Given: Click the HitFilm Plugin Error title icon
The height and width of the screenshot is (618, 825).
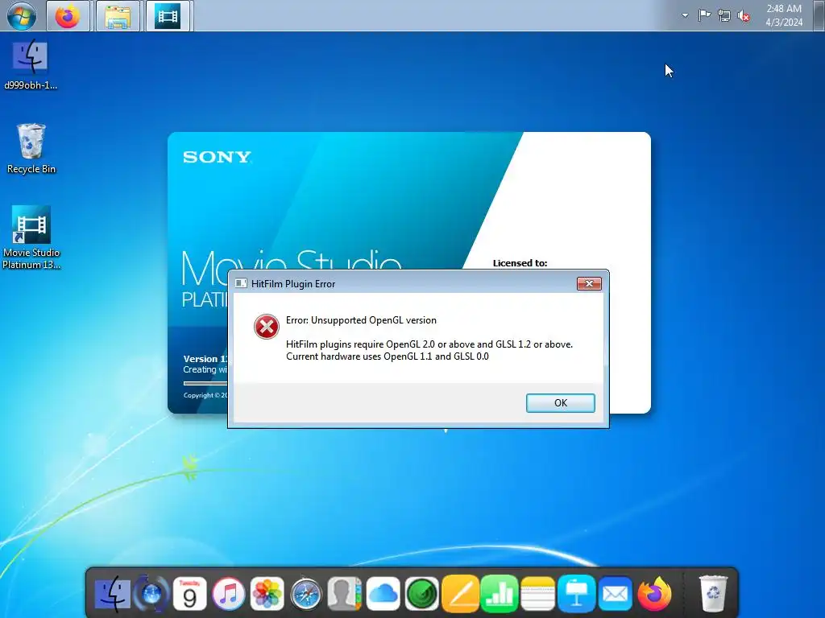Looking at the screenshot, I should [241, 284].
